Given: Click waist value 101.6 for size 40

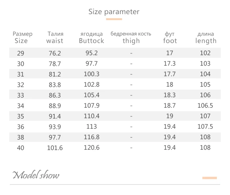Looking at the screenshot, I should (x=55, y=148).
